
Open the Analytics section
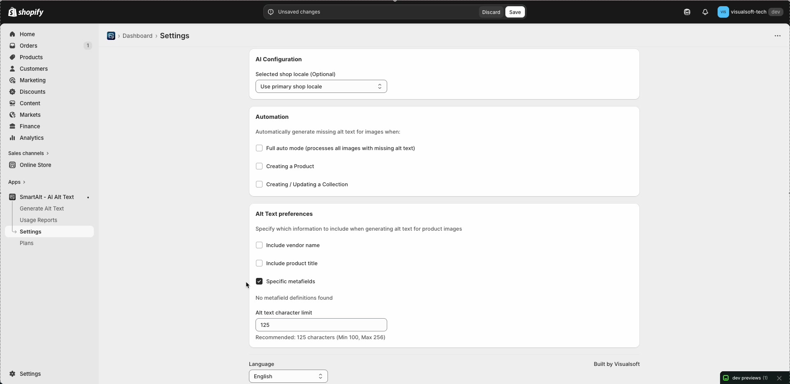tap(31, 138)
